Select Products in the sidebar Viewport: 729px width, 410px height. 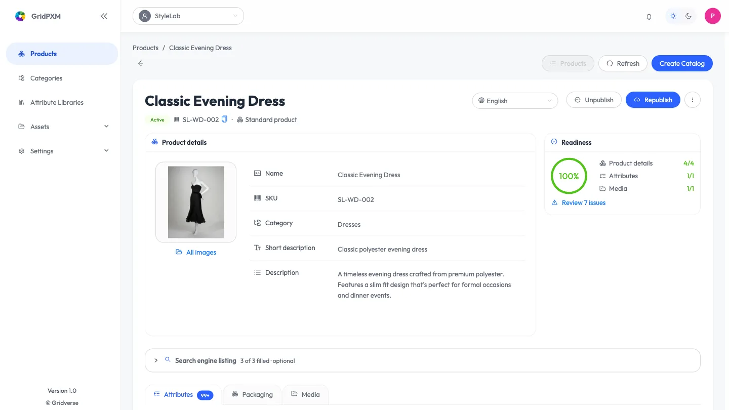click(x=62, y=54)
